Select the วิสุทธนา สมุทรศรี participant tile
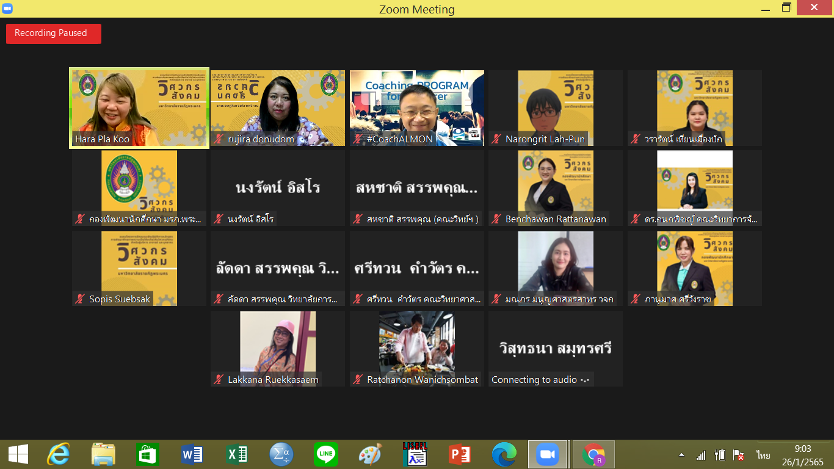Image resolution: width=834 pixels, height=469 pixels. click(556, 349)
